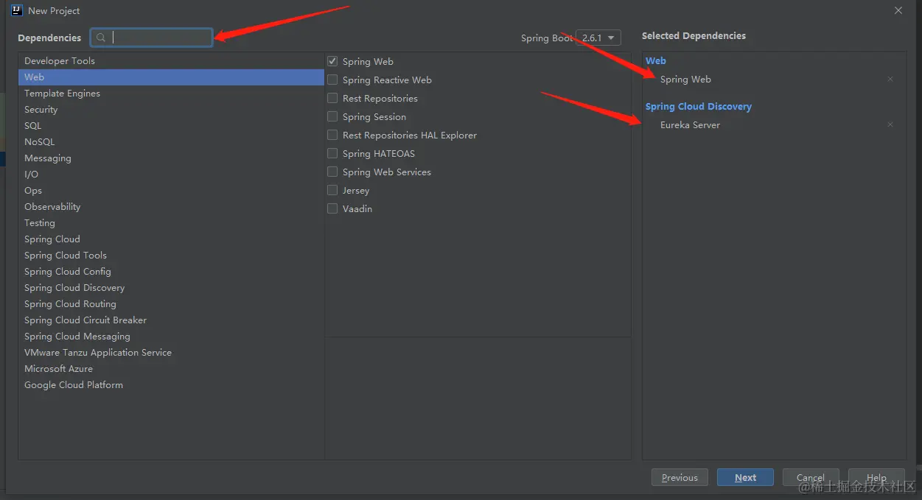The height and width of the screenshot is (500, 922).
Task: Open the Messaging category
Action: tap(171, 158)
